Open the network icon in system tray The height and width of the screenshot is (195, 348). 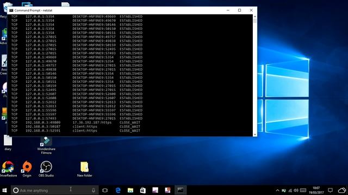click(290, 190)
